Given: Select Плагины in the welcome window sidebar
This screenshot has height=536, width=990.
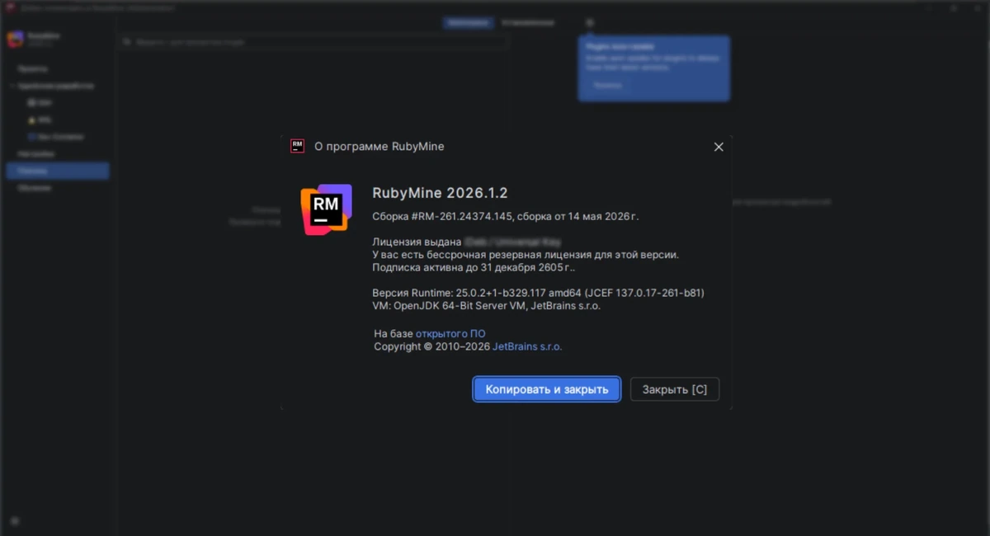Looking at the screenshot, I should (x=58, y=171).
